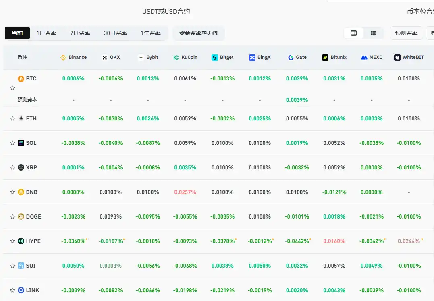Click BNB Bitunix rate -0.0121%

(x=334, y=192)
